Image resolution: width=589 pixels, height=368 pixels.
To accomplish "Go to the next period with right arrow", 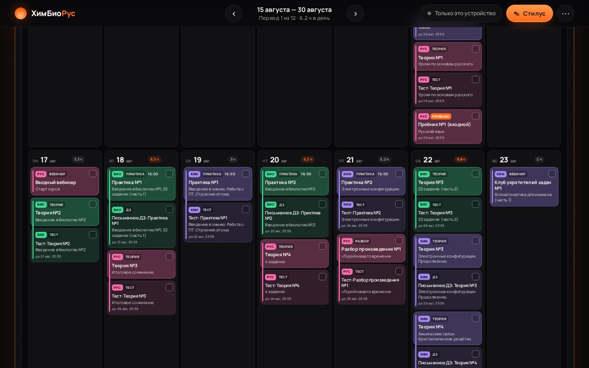I will [355, 13].
